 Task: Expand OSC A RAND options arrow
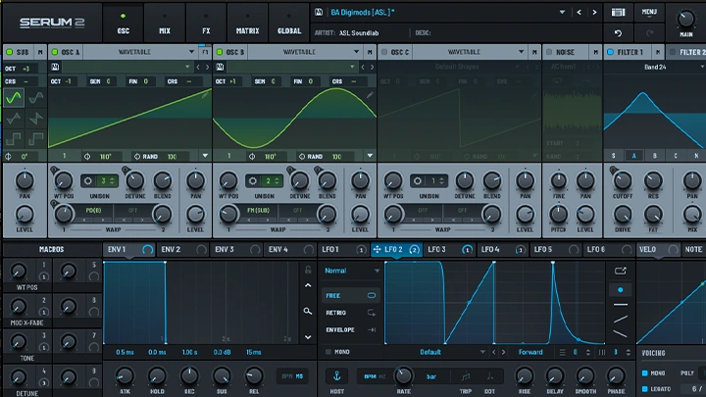tap(205, 156)
